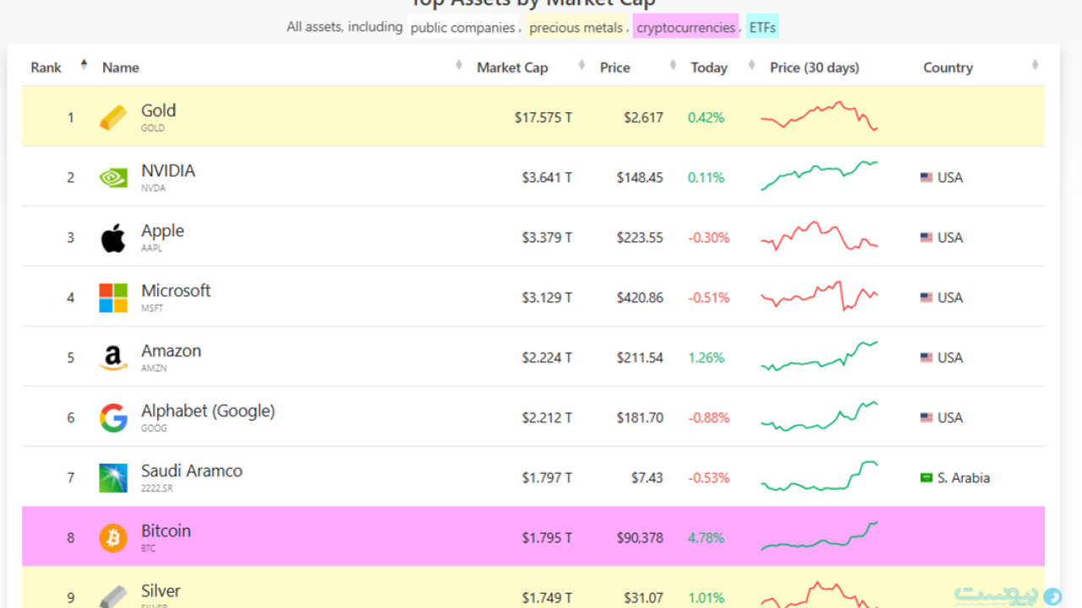
Task: Filter by ETFs tag
Action: tap(762, 28)
